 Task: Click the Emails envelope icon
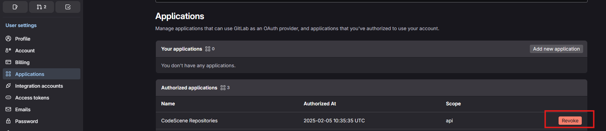(x=8, y=109)
